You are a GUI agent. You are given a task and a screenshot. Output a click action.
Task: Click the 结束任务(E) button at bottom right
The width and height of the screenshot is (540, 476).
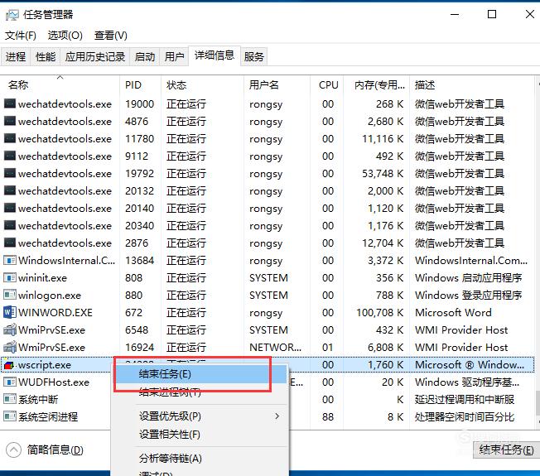click(x=507, y=450)
